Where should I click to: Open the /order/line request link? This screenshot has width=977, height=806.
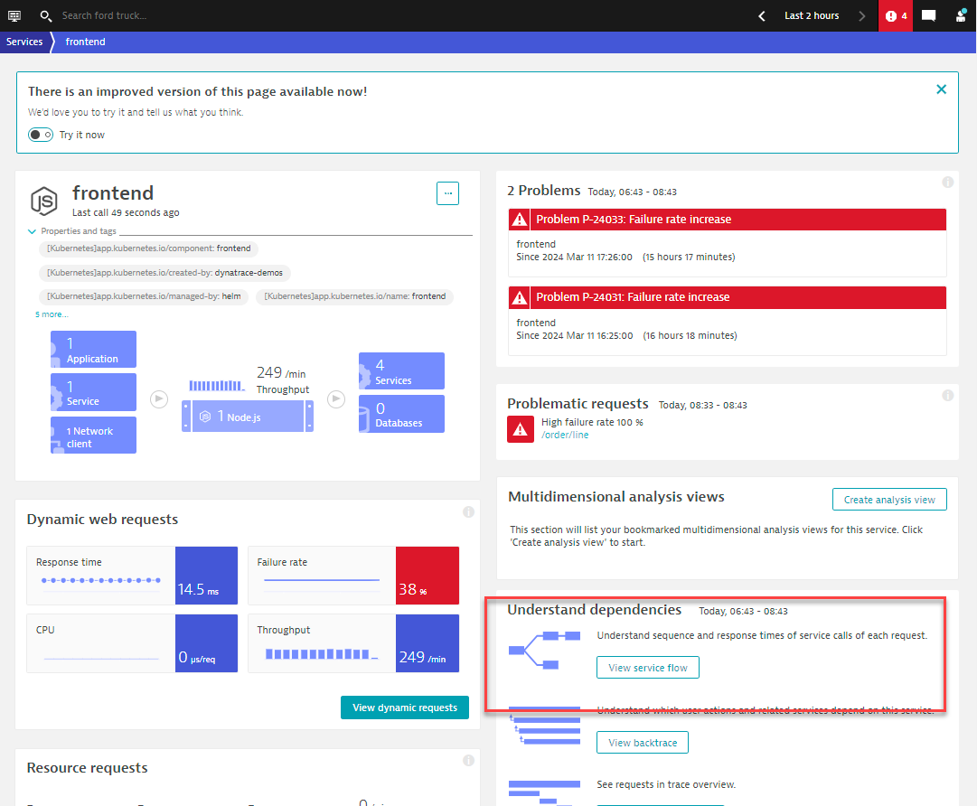pyautogui.click(x=565, y=435)
